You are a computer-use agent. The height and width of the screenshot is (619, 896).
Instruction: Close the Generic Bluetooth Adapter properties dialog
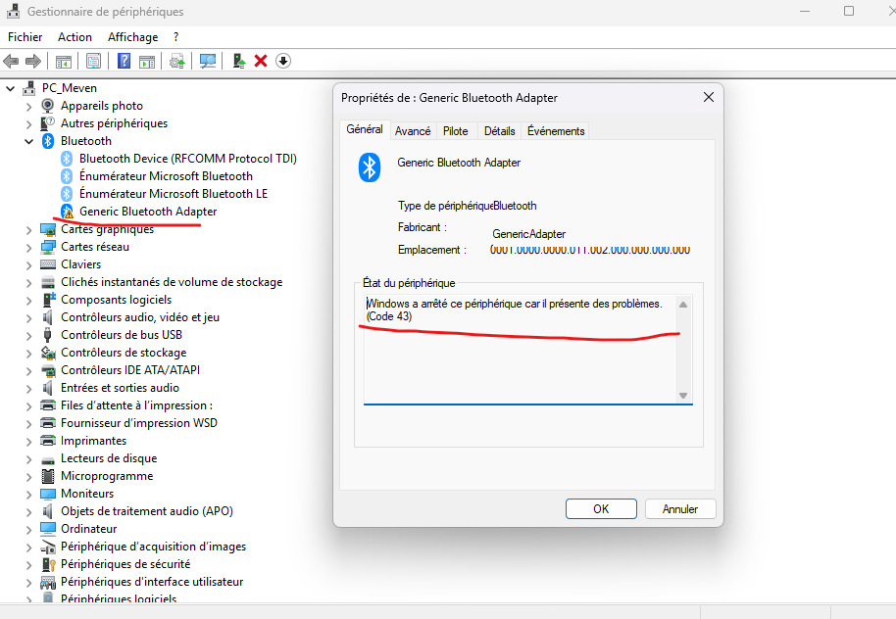[709, 98]
